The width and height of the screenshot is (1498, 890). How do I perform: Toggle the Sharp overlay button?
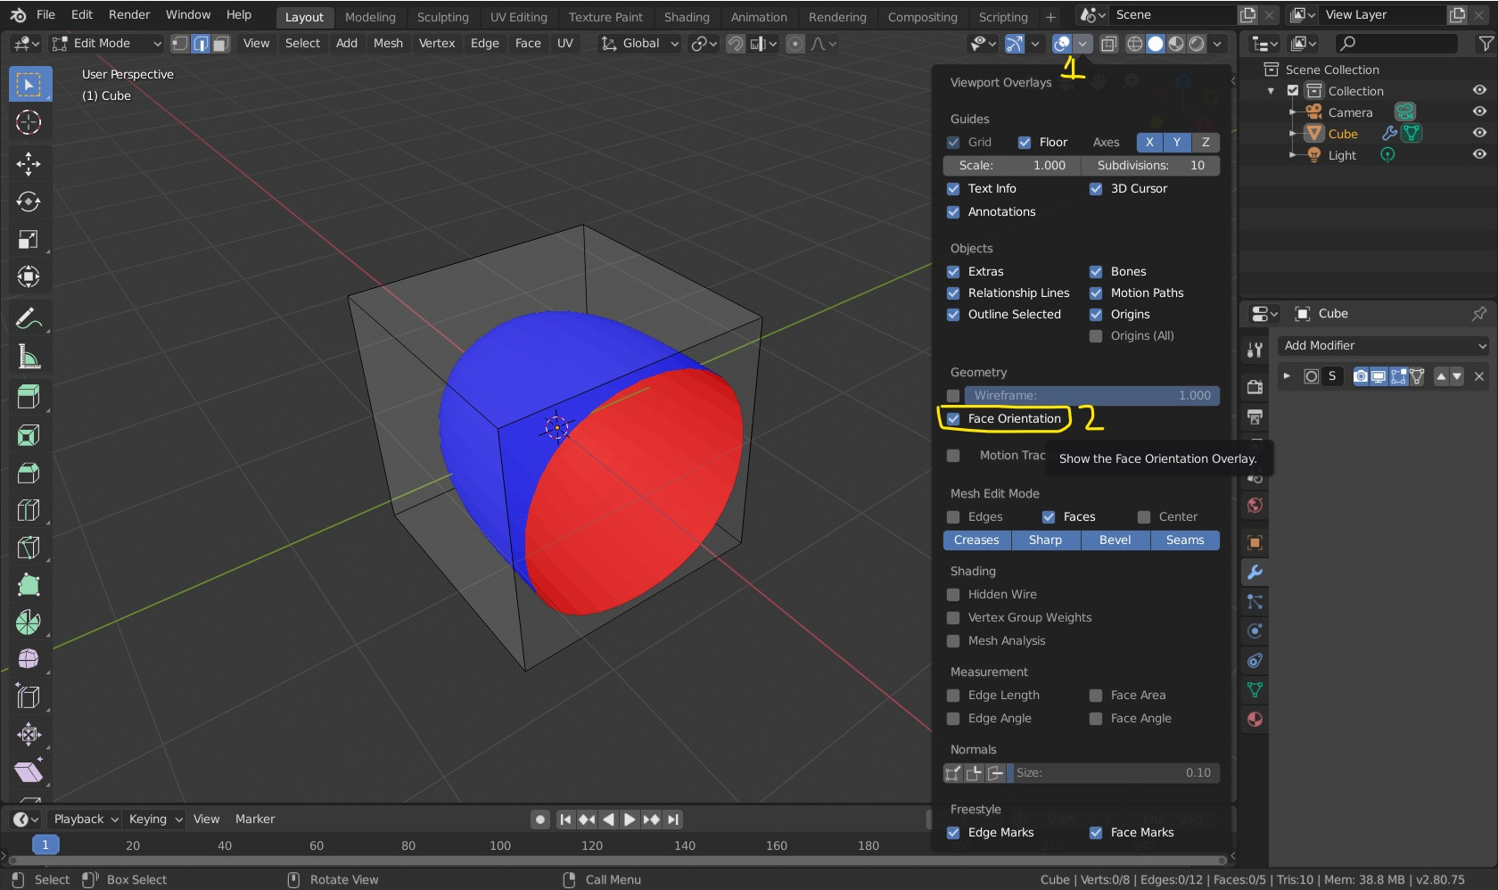coord(1045,540)
